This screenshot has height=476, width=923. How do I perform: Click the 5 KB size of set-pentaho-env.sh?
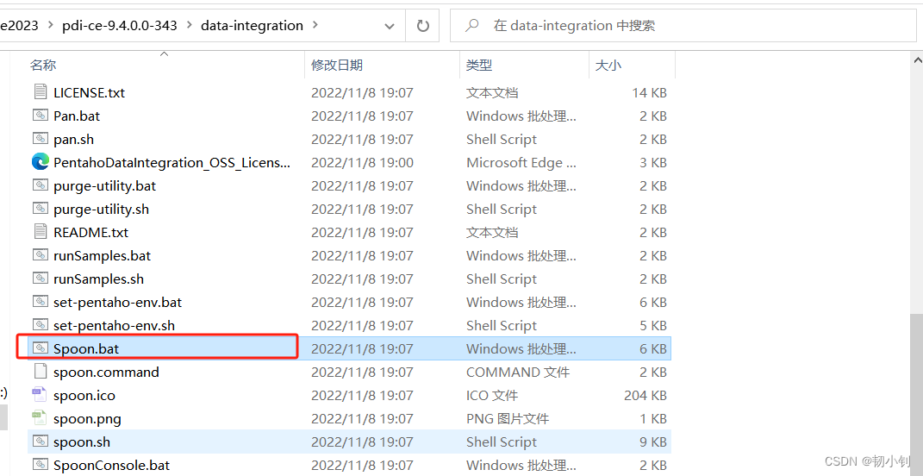tap(652, 325)
